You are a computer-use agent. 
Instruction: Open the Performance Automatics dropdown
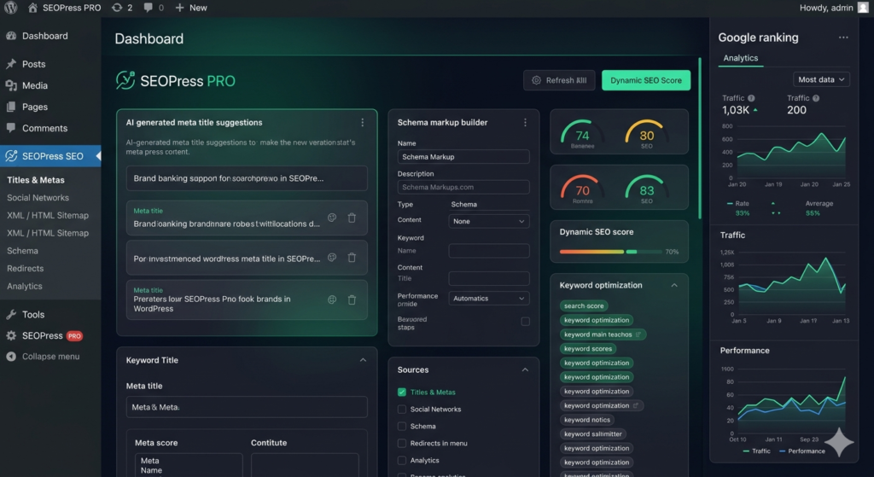[489, 299]
